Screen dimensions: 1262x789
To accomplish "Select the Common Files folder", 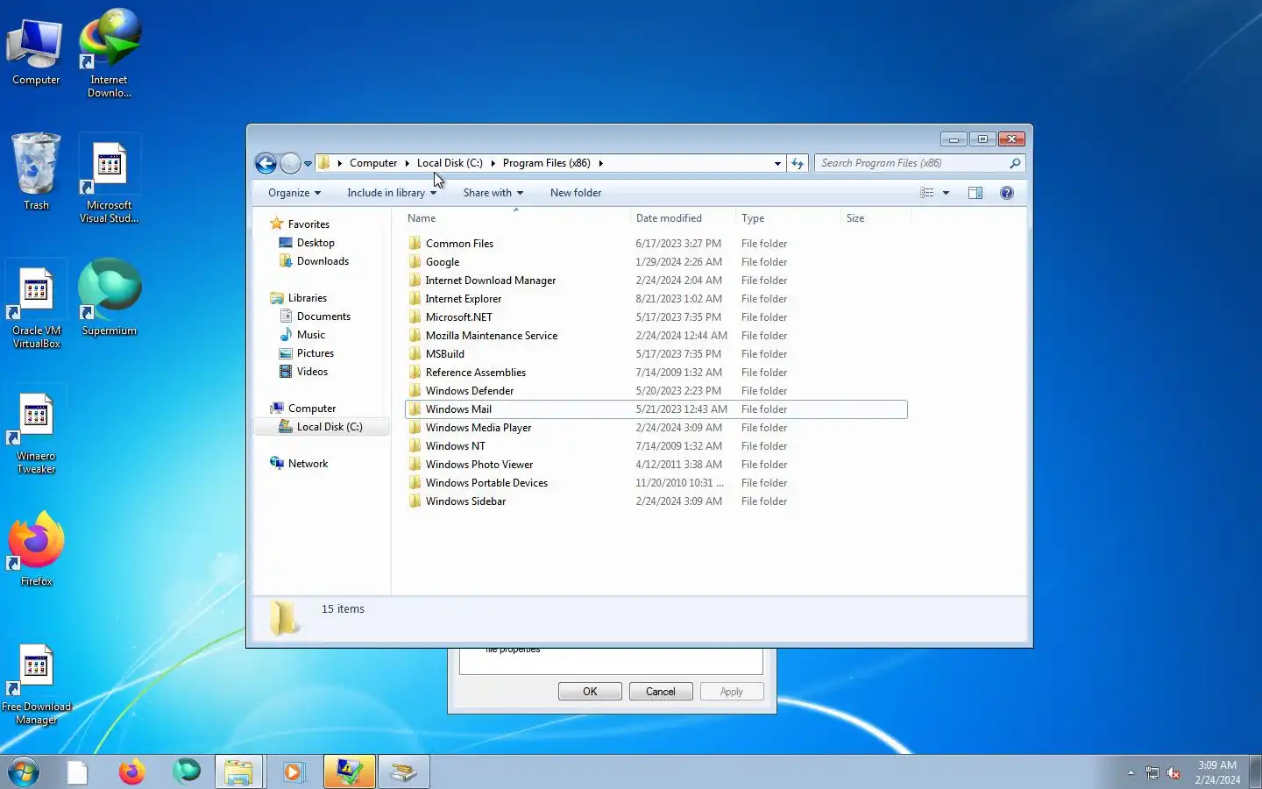I will pyautogui.click(x=656, y=244).
